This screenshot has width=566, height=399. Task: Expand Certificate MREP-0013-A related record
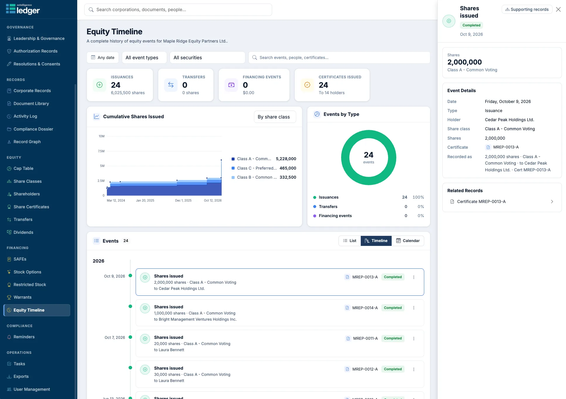[502, 202]
